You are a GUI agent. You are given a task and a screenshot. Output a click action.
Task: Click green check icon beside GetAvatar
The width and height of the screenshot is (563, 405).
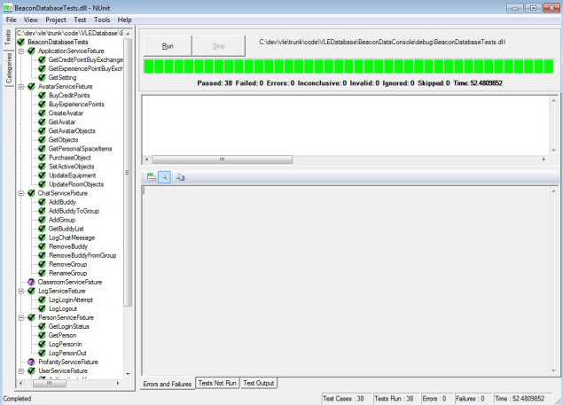42,122
